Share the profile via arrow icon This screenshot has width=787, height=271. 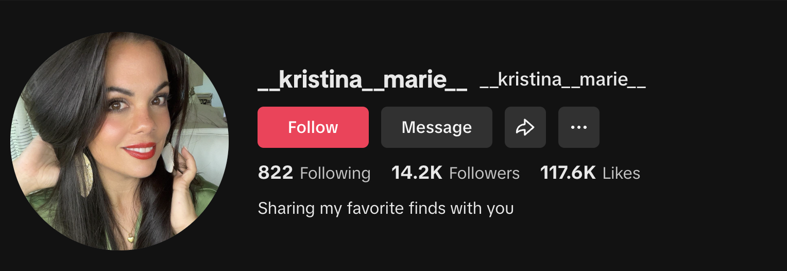click(x=525, y=127)
